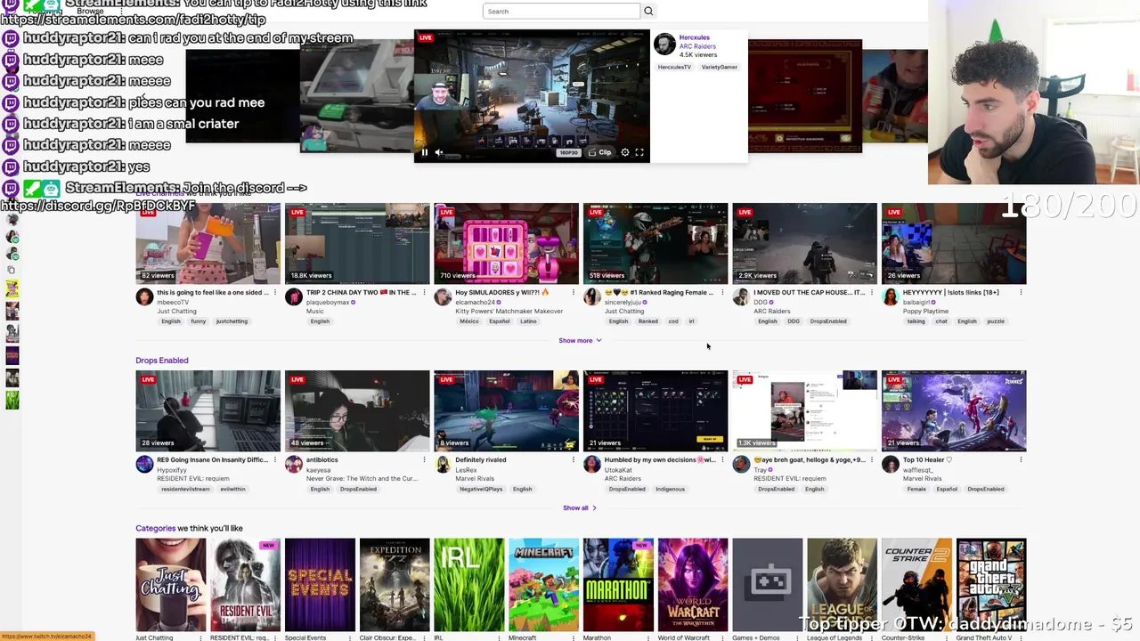Click the search magnifier button

pyautogui.click(x=648, y=12)
